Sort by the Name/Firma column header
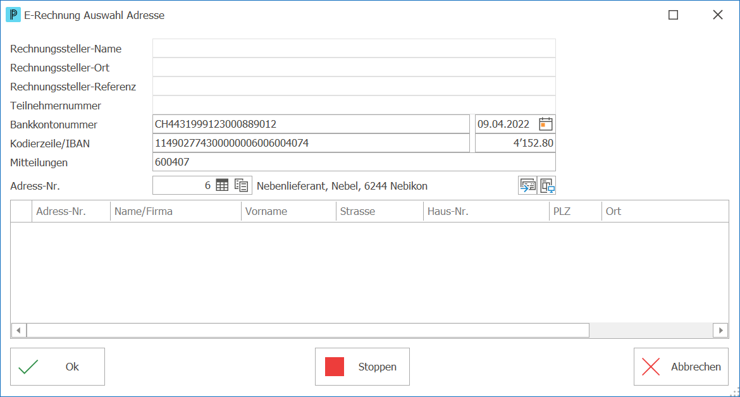 tap(176, 211)
